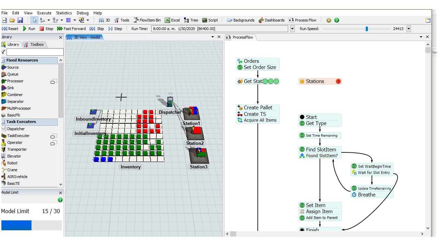Click the New Model icon
Image resolution: width=438 pixels, height=246 pixels.
[x=4, y=20]
